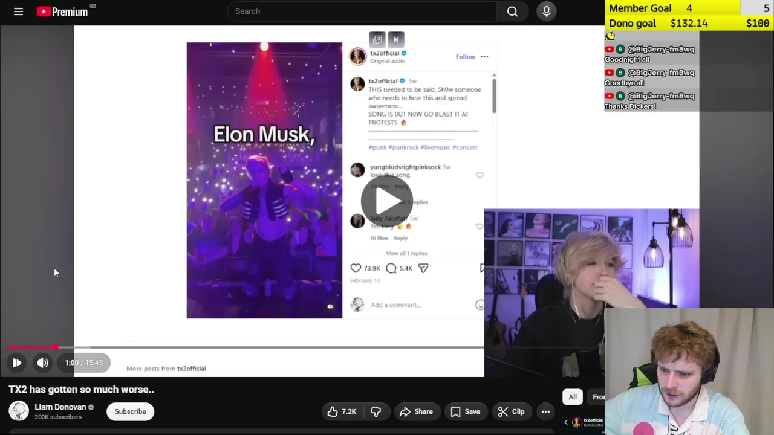Like the video with thumbs up

point(340,411)
